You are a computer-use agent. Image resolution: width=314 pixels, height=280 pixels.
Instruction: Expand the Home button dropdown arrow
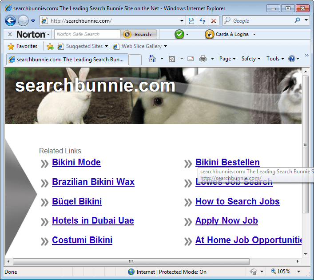(162, 59)
